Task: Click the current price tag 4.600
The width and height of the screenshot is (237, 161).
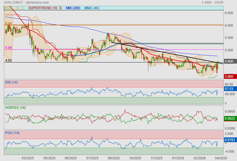Action: click(x=230, y=61)
